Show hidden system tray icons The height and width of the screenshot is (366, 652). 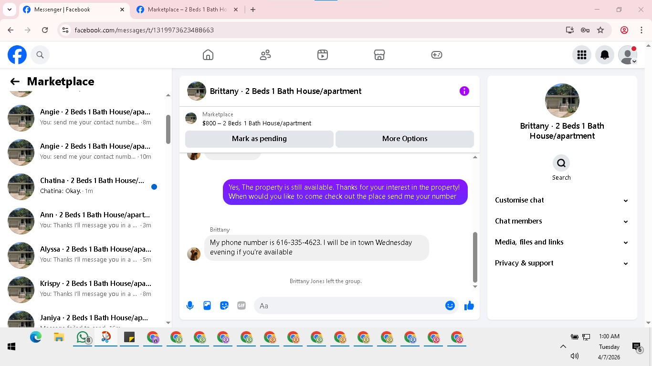coord(563,347)
